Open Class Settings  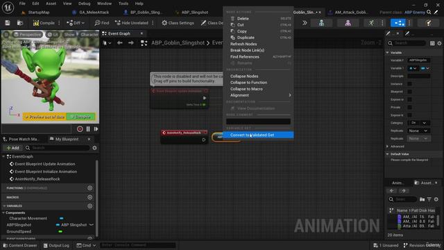point(178,23)
